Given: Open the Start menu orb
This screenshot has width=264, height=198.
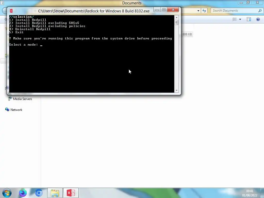Looking at the screenshot, I should [7, 193].
